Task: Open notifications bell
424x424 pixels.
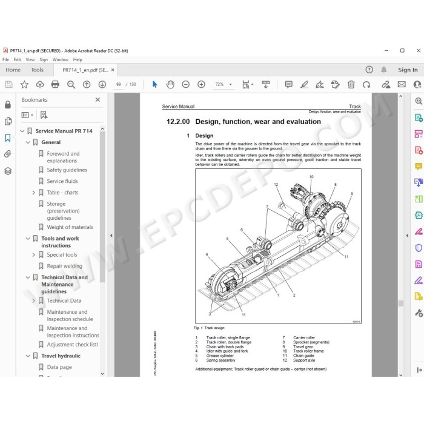Action: point(383,70)
